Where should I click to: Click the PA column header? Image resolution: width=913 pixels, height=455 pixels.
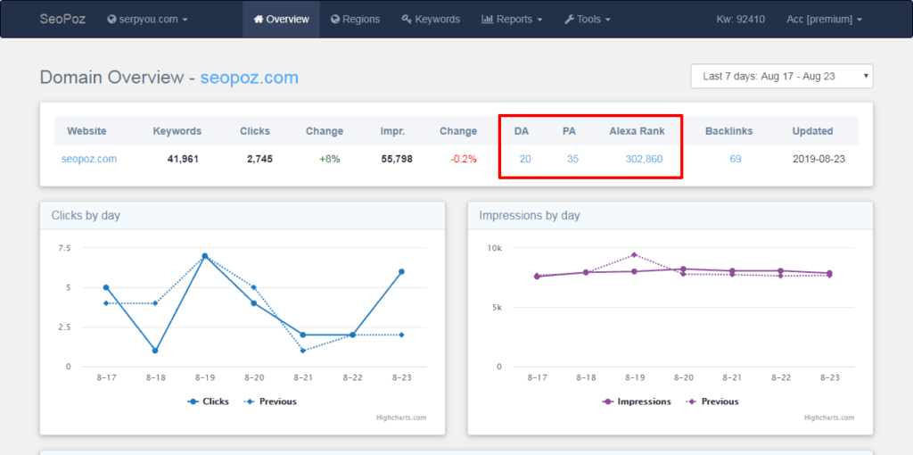569,131
